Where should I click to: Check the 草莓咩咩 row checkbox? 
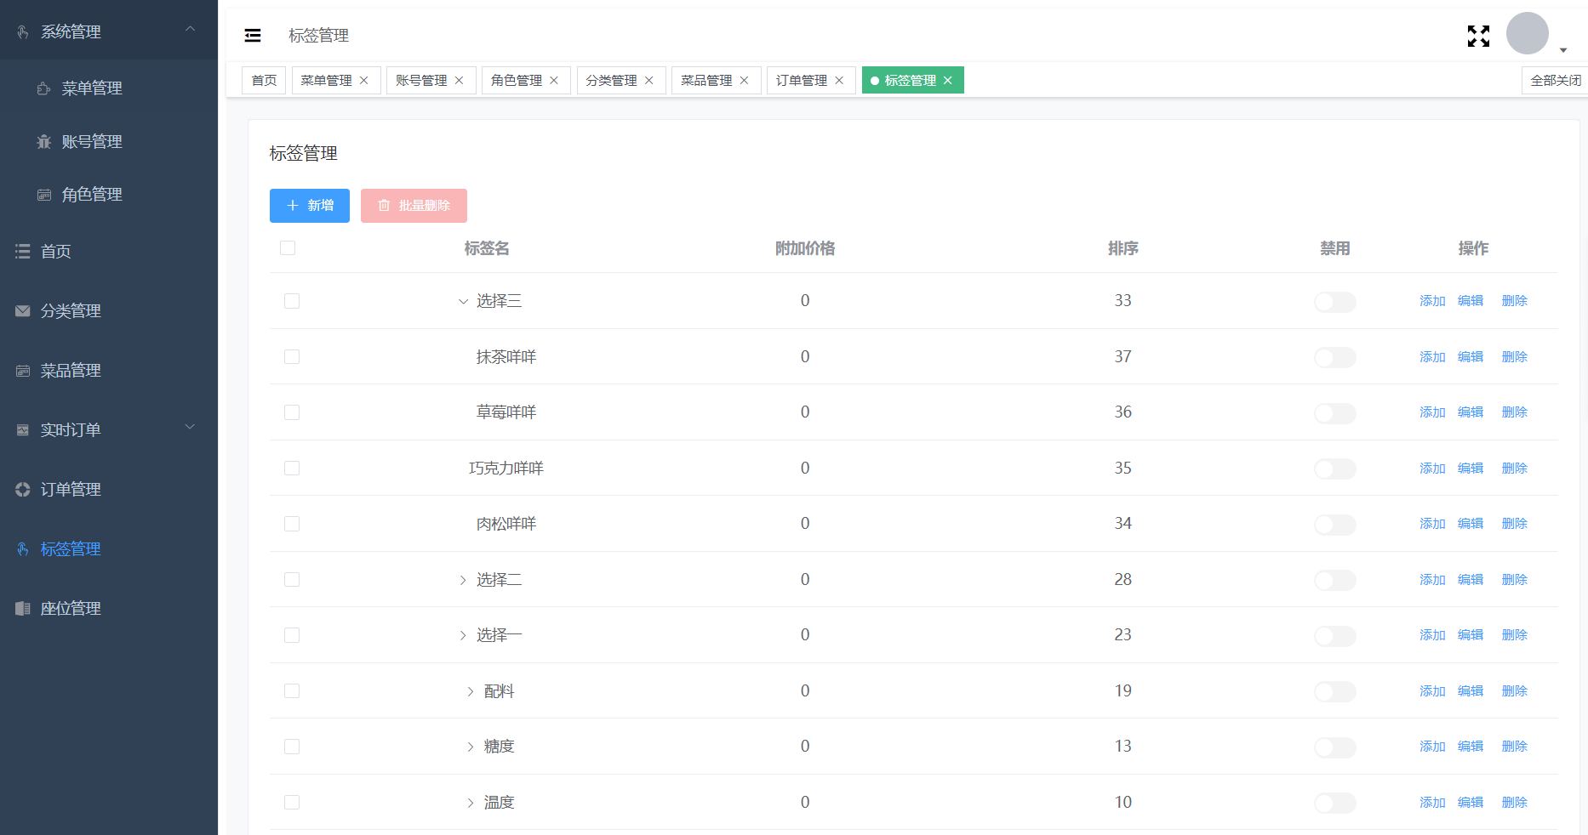(292, 412)
